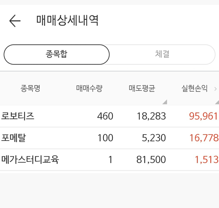
Task: Click the 18,283 average sell price
Action: pos(151,116)
